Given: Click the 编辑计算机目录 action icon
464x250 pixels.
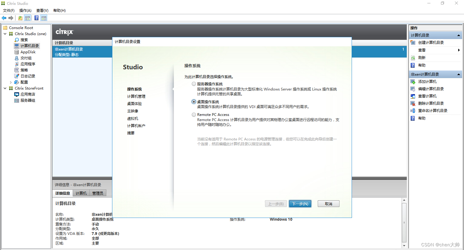Looking at the screenshot, I should click(x=413, y=89).
